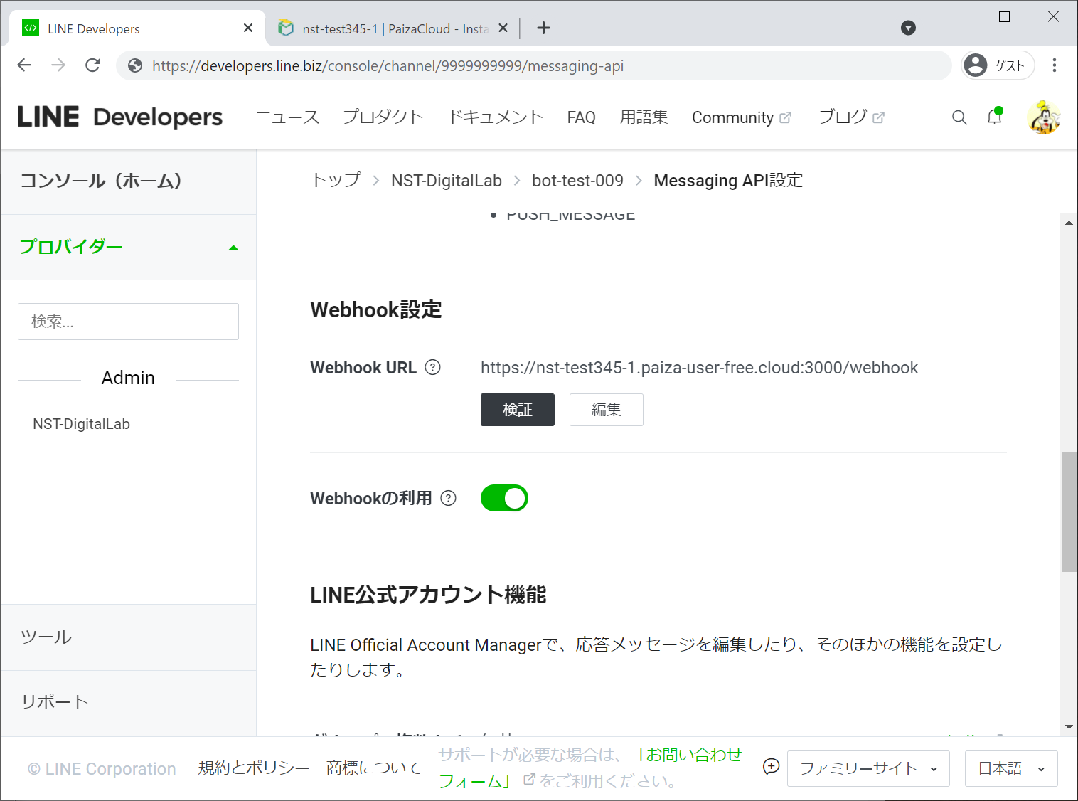Open the FAQ page
Screen dimensions: 1078x801
pyautogui.click(x=581, y=117)
